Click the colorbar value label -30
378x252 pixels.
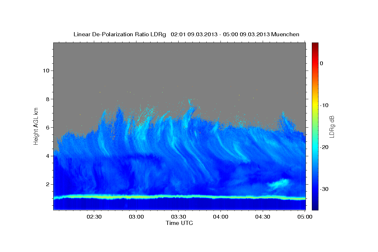[324, 189]
